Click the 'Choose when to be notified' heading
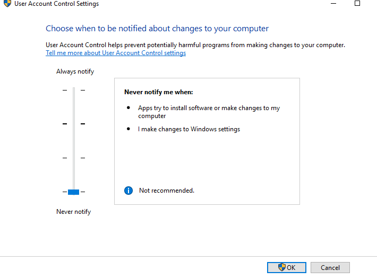Viewport: 377px width, 280px height. tap(157, 29)
